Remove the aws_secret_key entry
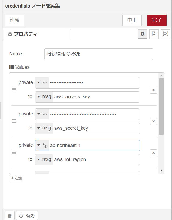 tap(153, 121)
